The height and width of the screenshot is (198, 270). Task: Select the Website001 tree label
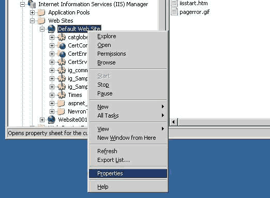[x=72, y=120]
